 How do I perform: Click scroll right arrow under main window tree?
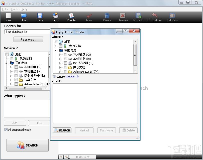[46, 88]
